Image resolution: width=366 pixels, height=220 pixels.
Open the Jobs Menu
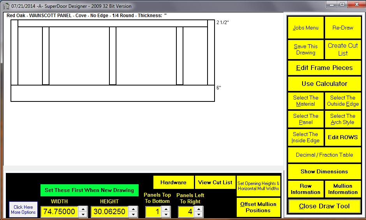pyautogui.click(x=306, y=28)
